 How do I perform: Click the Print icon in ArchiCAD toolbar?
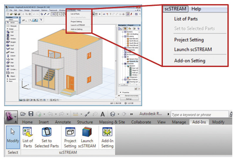point(19,14)
